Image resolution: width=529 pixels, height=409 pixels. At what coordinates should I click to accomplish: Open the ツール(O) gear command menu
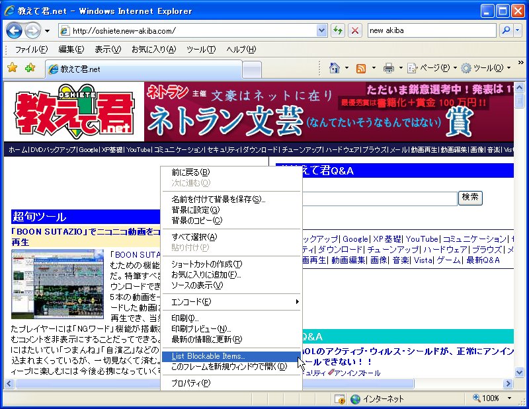pyautogui.click(x=486, y=68)
